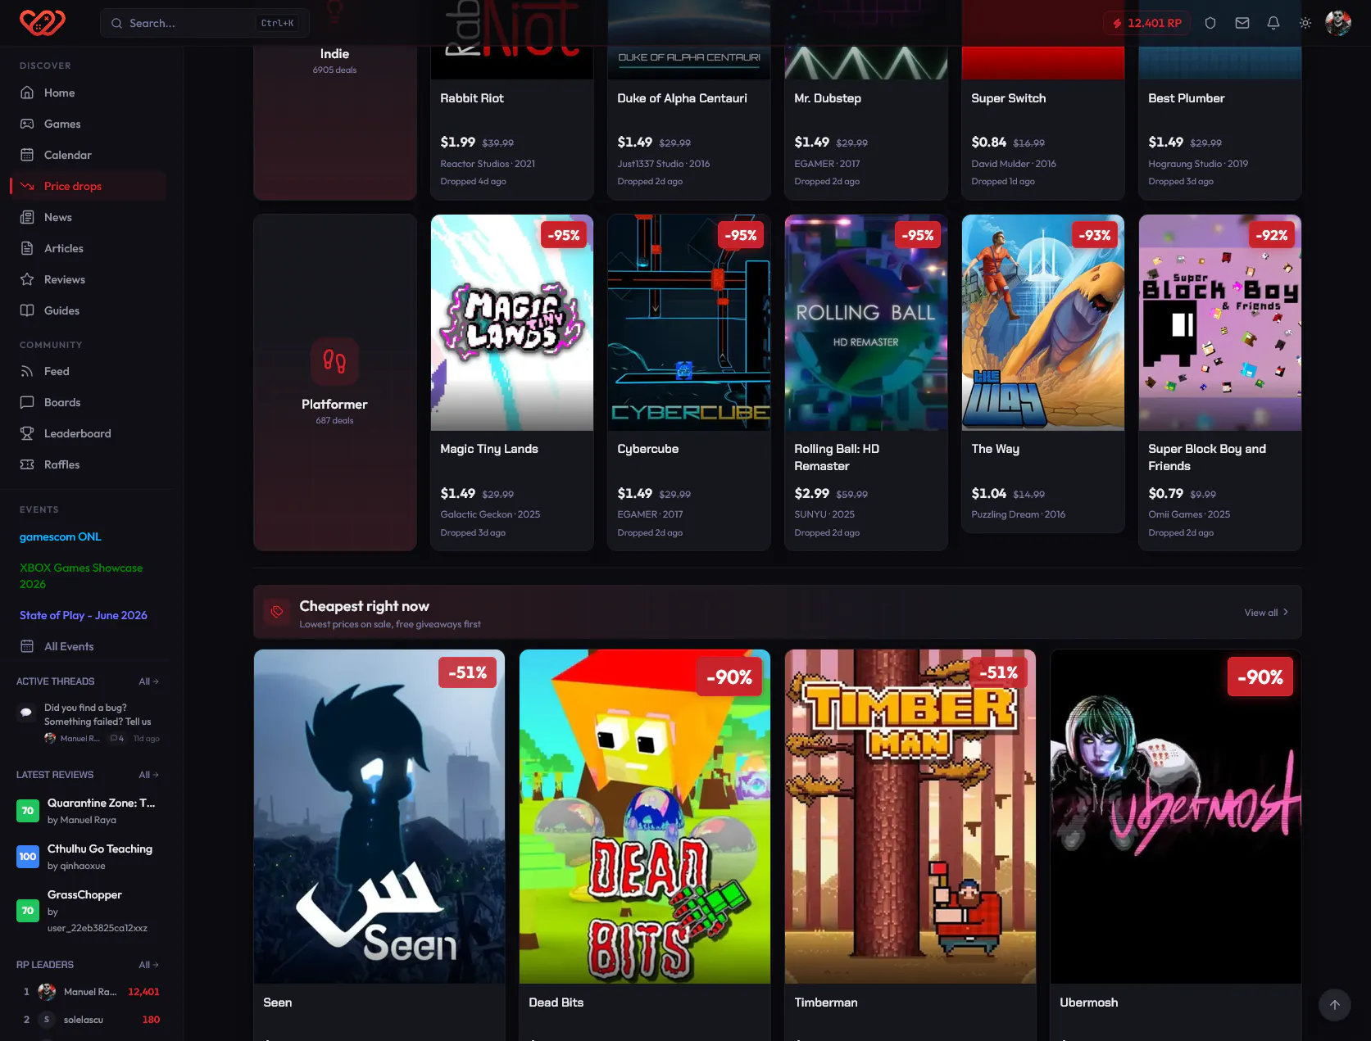
Task: Open State of Play - June 2026
Action: [84, 615]
